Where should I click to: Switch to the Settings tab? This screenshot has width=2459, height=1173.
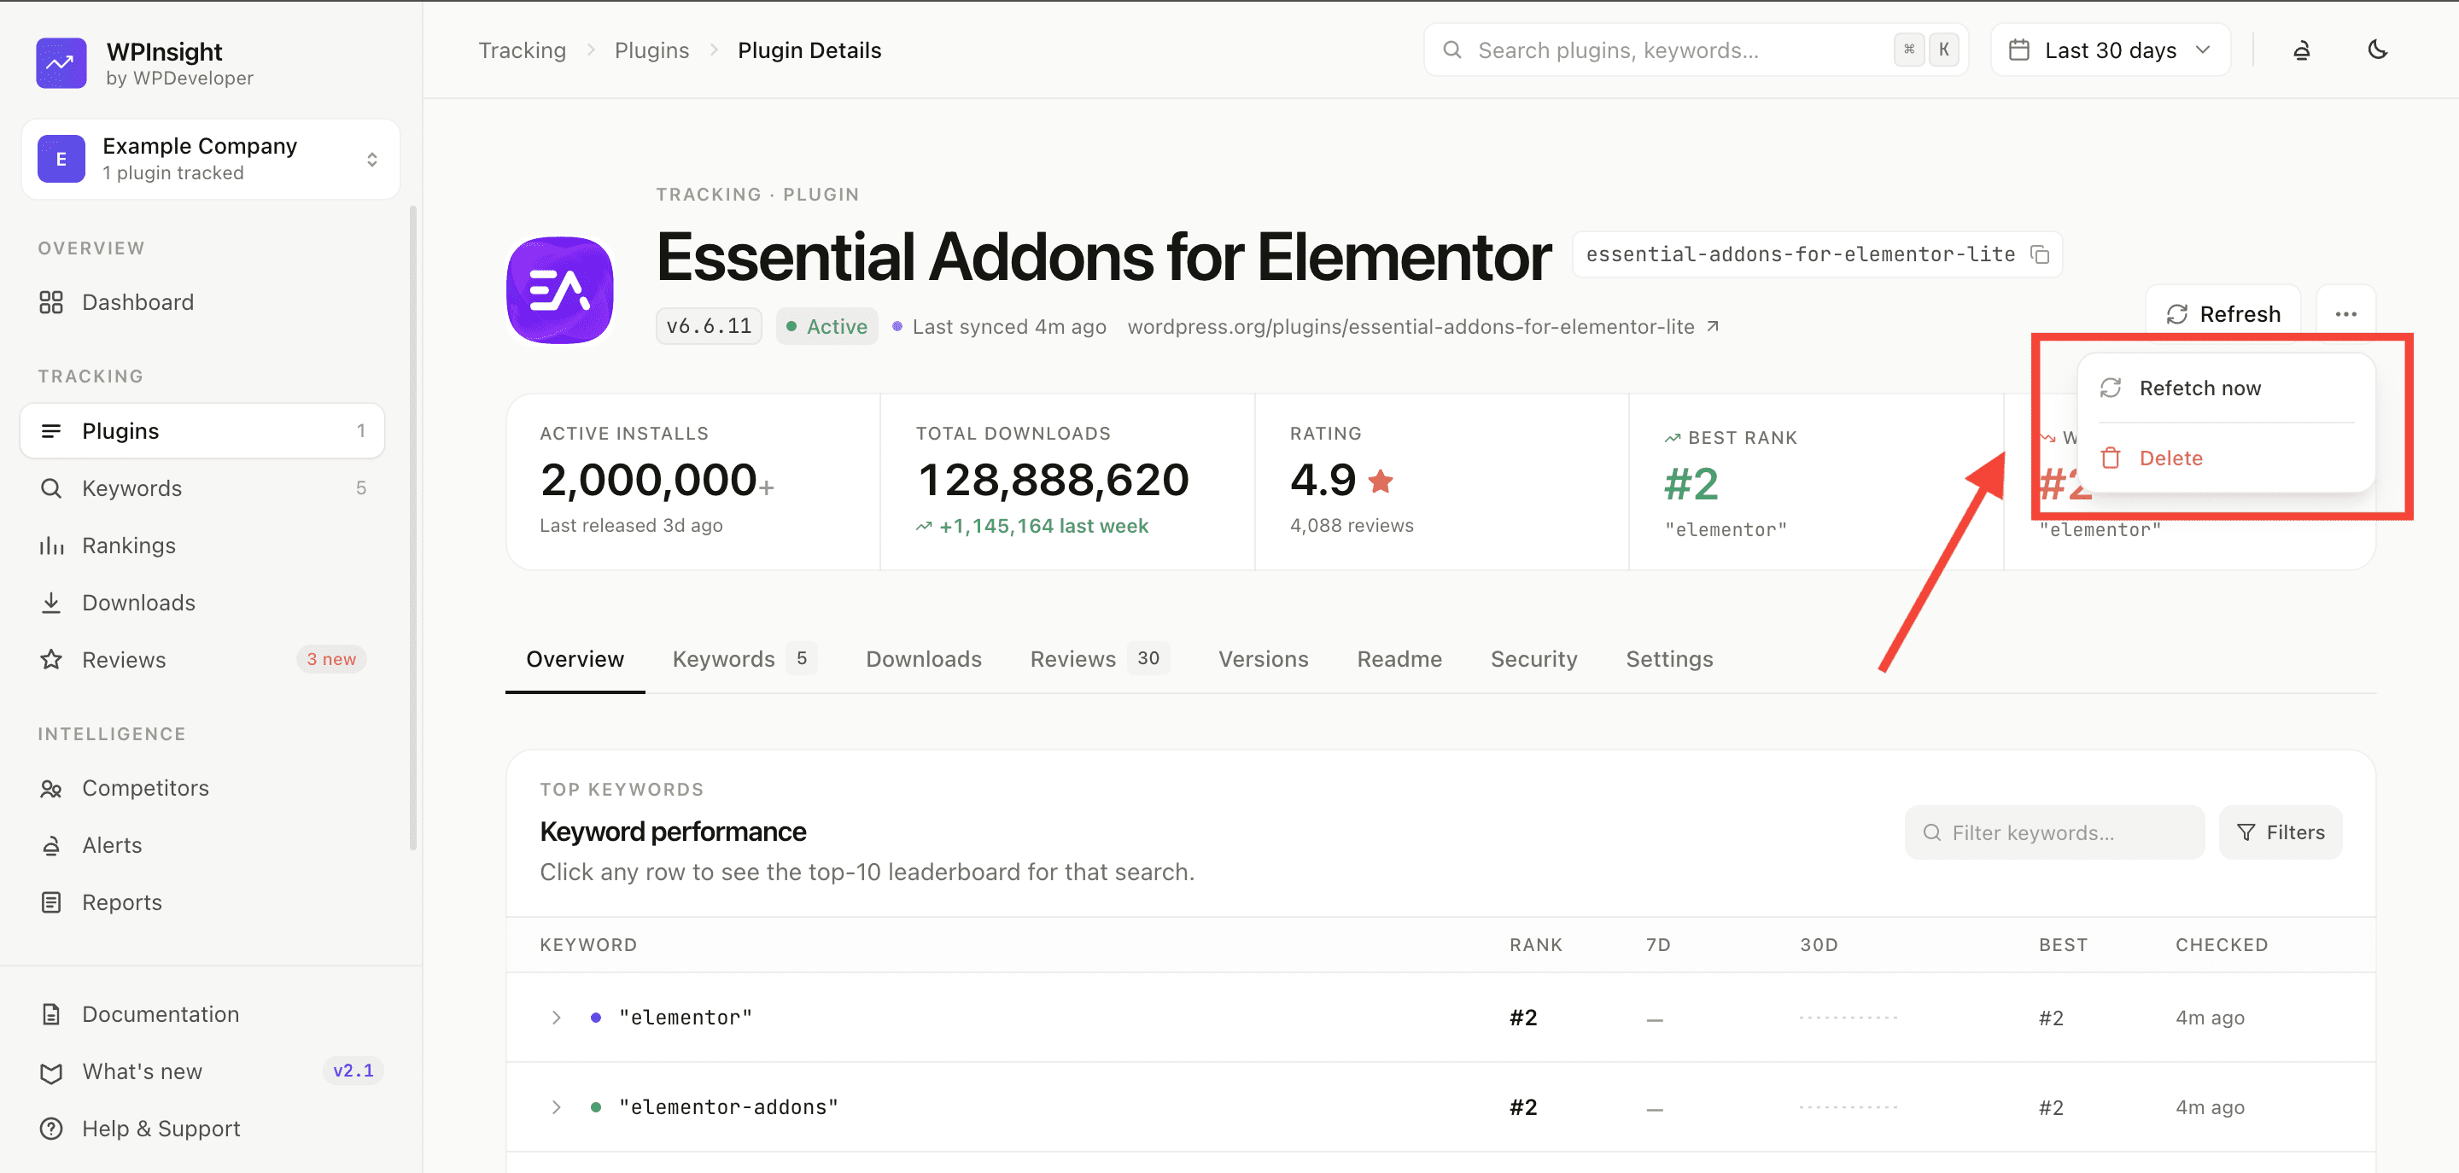click(x=1669, y=660)
